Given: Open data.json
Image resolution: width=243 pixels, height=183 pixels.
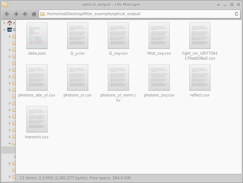Looking at the screenshot, I should click(37, 35).
